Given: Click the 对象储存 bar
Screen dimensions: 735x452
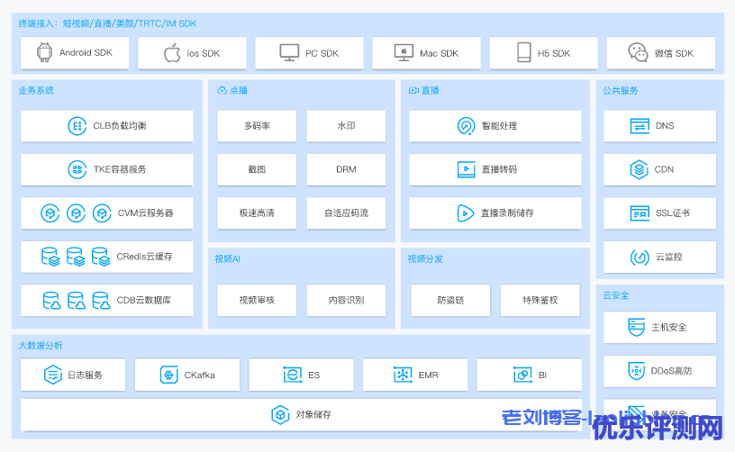Looking at the screenshot, I should coord(301,415).
